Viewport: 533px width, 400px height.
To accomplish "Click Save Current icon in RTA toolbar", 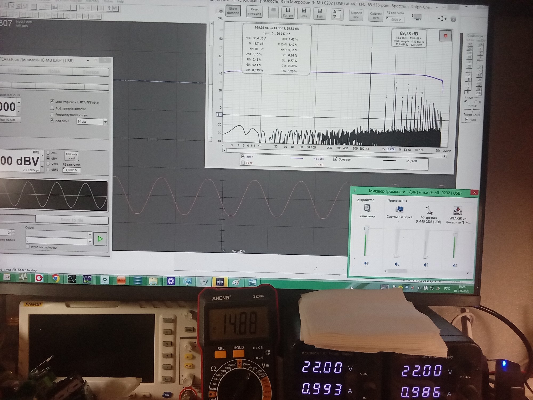I will (288, 12).
